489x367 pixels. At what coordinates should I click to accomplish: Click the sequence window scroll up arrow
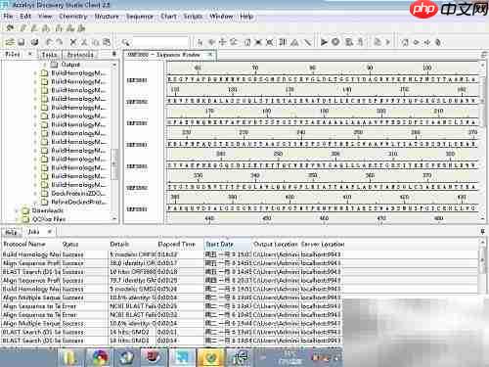483,66
